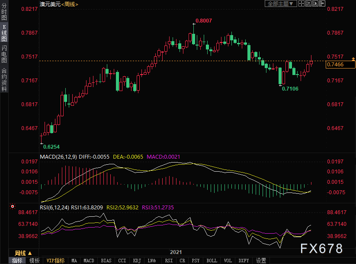
Task: Choose the BOLL indicator in bottom bar
Action: click(x=212, y=261)
